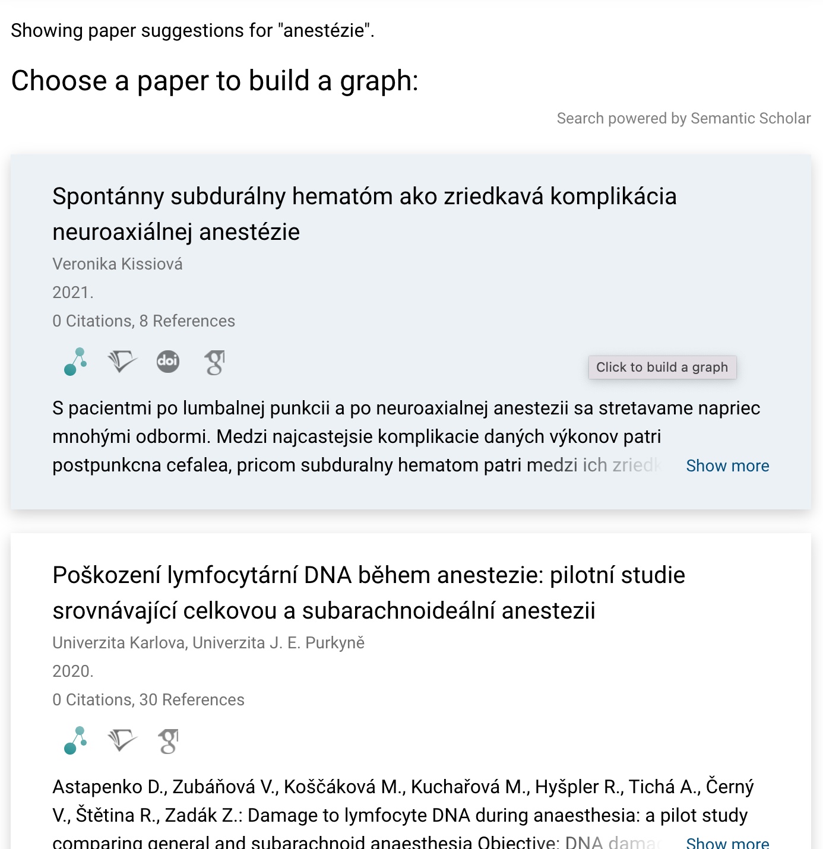Image resolution: width=823 pixels, height=849 pixels.
Task: Click the Search powered by Semantic Scholar text
Action: click(683, 119)
